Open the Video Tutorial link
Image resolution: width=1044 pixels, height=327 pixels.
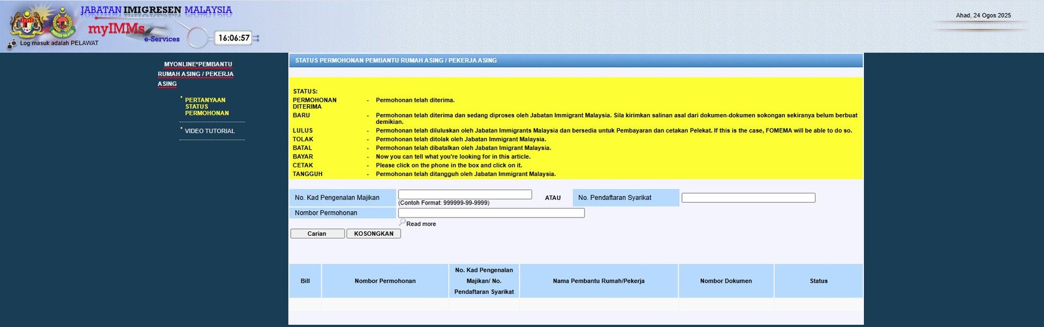209,131
